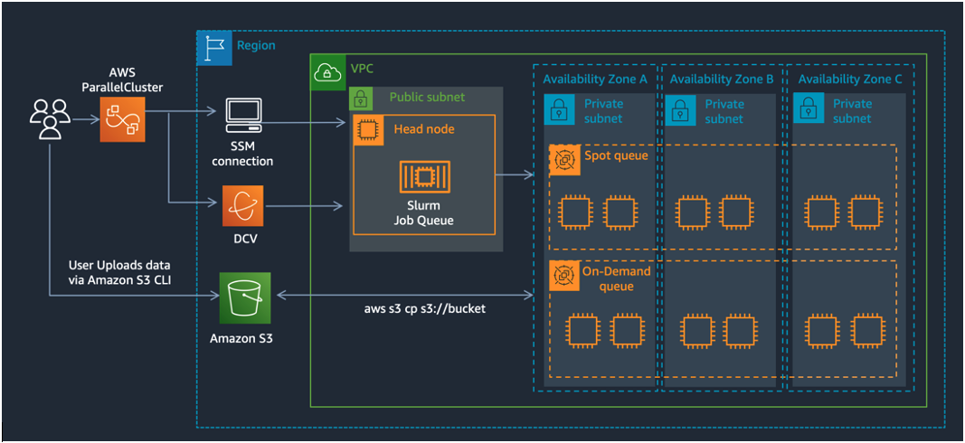Click the Head node chip icon
Image resolution: width=965 pixels, height=443 pixels.
coord(368,130)
